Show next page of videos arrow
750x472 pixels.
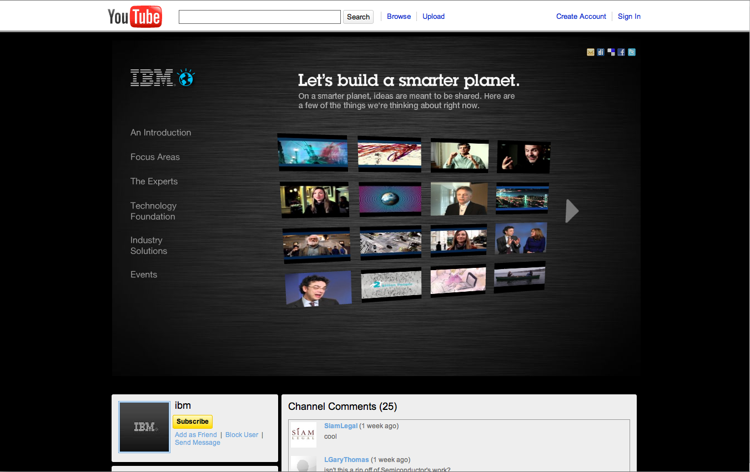click(x=572, y=211)
